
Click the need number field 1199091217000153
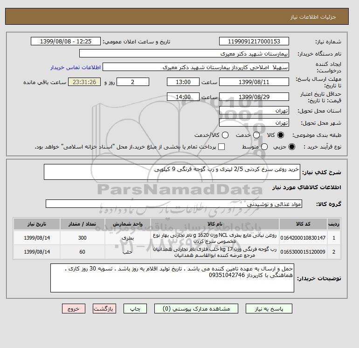pyautogui.click(x=254, y=41)
